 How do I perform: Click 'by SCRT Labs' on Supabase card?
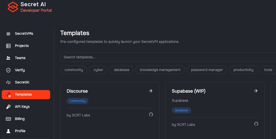pos(183,125)
